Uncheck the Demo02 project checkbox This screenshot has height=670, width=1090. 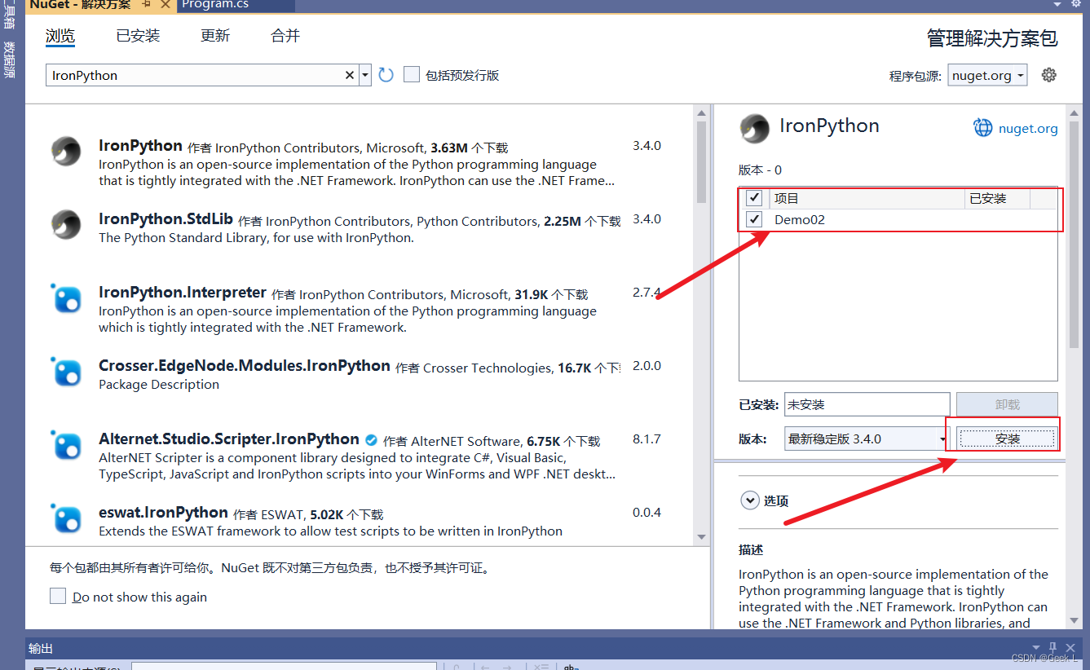(752, 218)
